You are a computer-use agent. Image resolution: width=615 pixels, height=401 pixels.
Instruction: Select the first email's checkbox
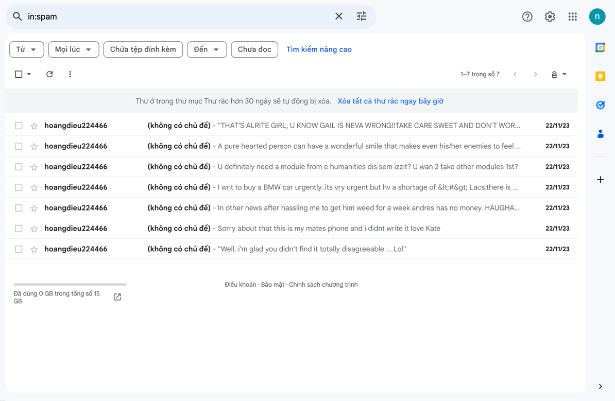(19, 126)
